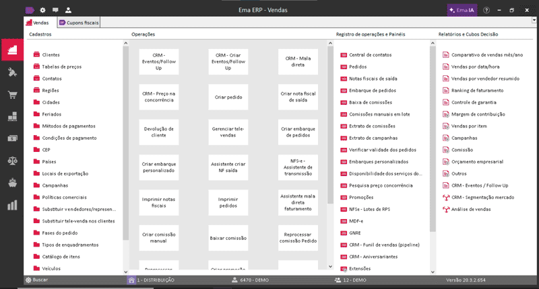
Task: Open the tools module below Vendas in sidebar
Action: coord(12,72)
